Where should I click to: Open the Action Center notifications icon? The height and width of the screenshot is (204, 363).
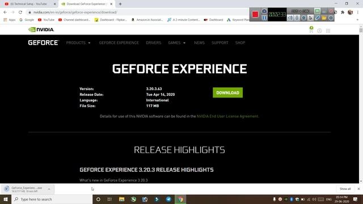tap(356, 199)
